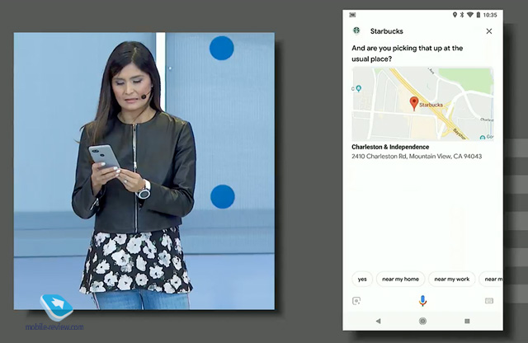Tap the notification icon at status bar left
Image resolution: width=528 pixels, height=343 pixels.
tap(352, 15)
